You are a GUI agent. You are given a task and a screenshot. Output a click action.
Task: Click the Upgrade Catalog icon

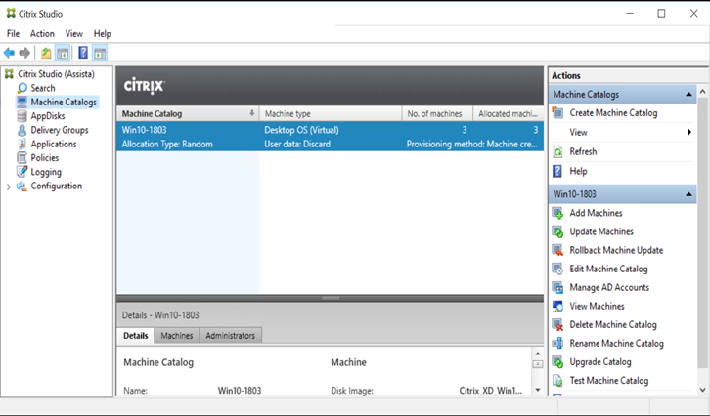tap(557, 361)
